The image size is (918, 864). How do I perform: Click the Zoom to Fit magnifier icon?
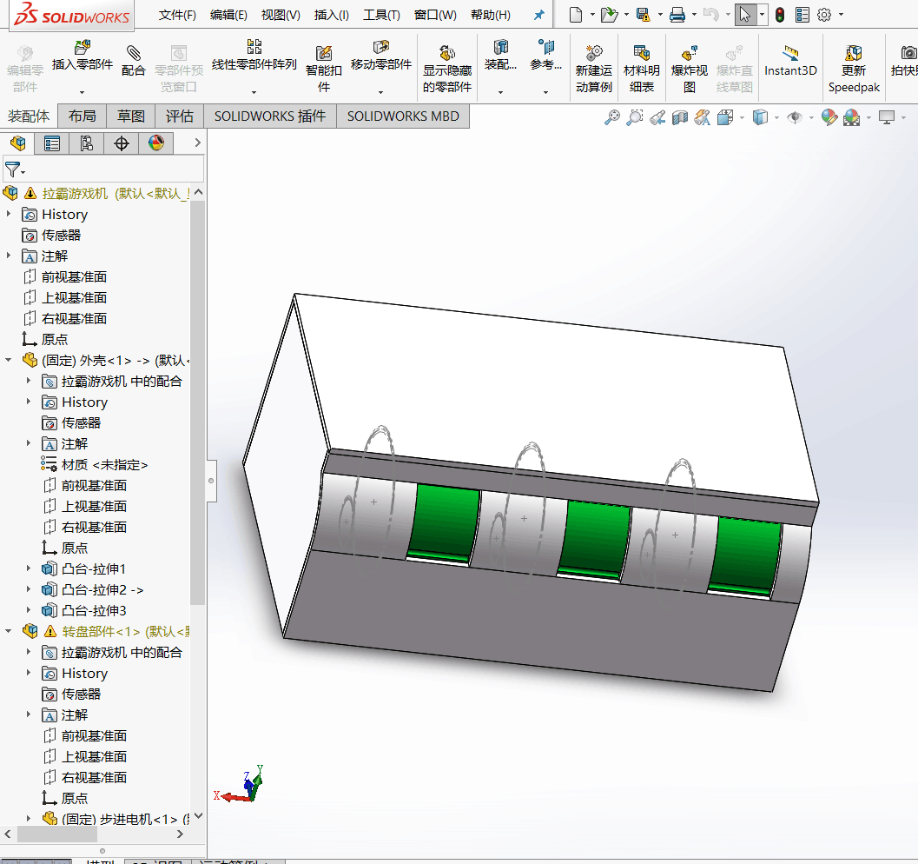(x=611, y=117)
